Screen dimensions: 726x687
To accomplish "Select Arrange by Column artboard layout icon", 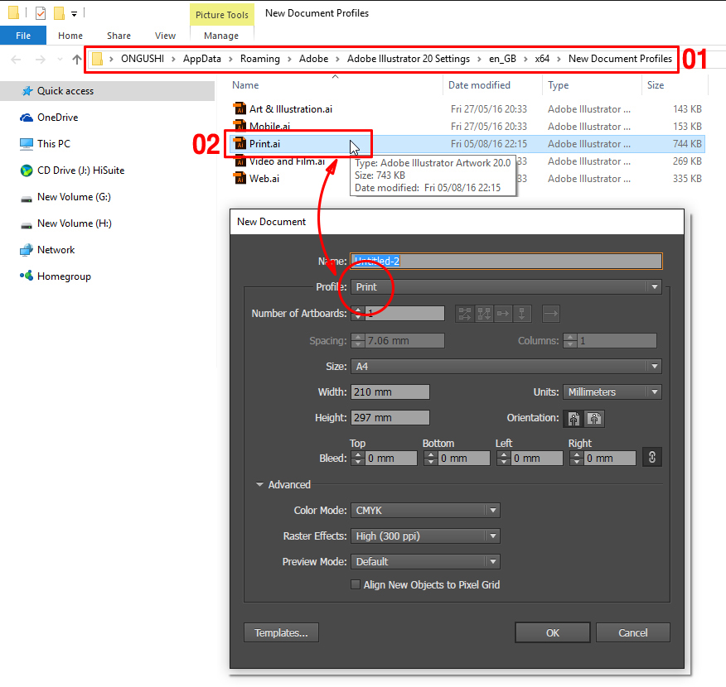I will click(x=522, y=314).
